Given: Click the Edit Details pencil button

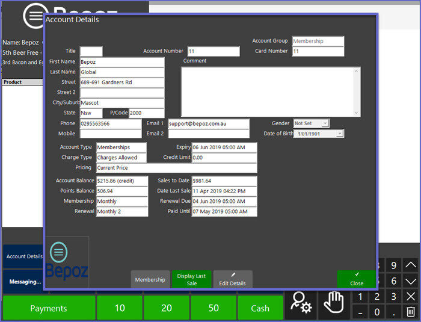Looking at the screenshot, I should tap(233, 279).
